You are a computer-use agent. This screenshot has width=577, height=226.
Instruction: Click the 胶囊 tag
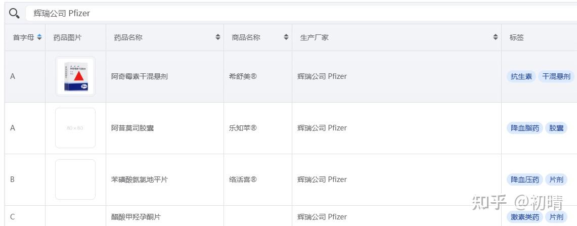pos(556,128)
